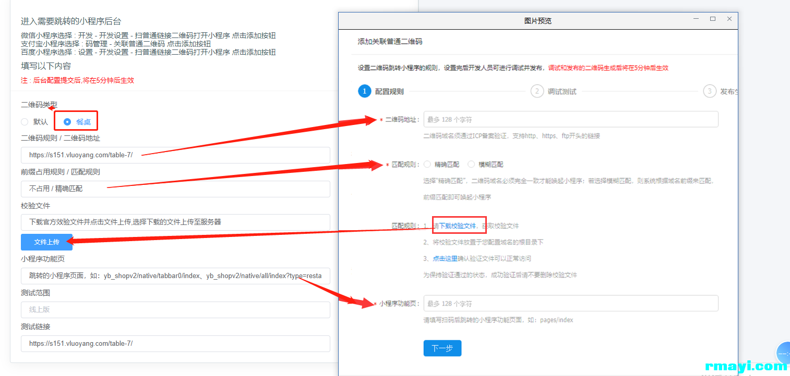Click the 测试链接 URL field
This screenshot has width=790, height=376.
175,344
